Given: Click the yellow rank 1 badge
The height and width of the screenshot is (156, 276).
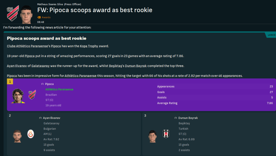Looking at the screenshot, I should (x=10, y=81).
